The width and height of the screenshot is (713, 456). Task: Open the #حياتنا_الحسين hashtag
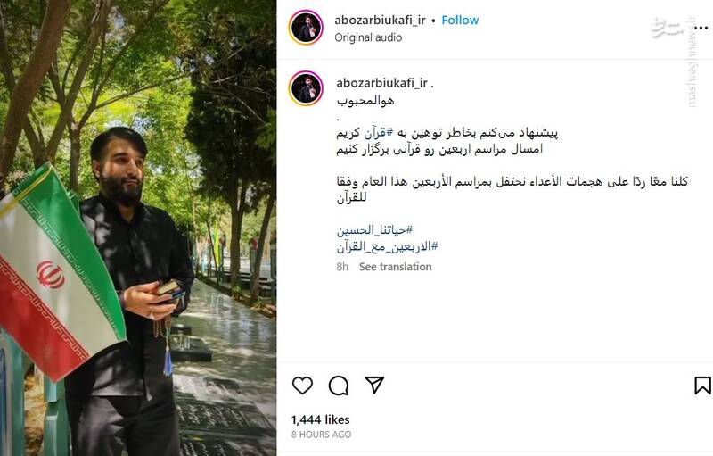click(x=374, y=230)
